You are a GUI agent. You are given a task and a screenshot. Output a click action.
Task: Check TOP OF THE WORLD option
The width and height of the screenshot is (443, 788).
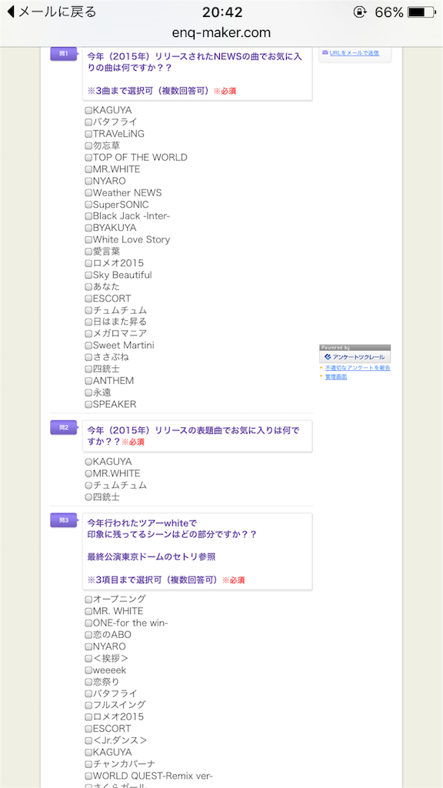coord(88,157)
